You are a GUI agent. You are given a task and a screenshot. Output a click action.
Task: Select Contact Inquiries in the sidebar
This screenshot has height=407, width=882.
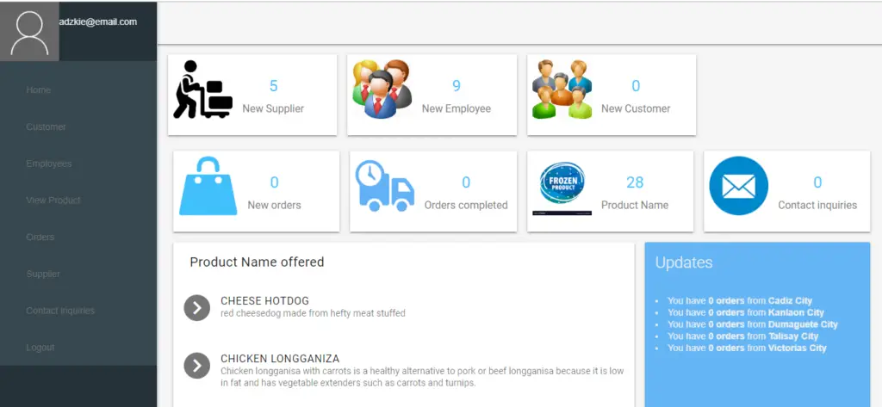tap(60, 311)
